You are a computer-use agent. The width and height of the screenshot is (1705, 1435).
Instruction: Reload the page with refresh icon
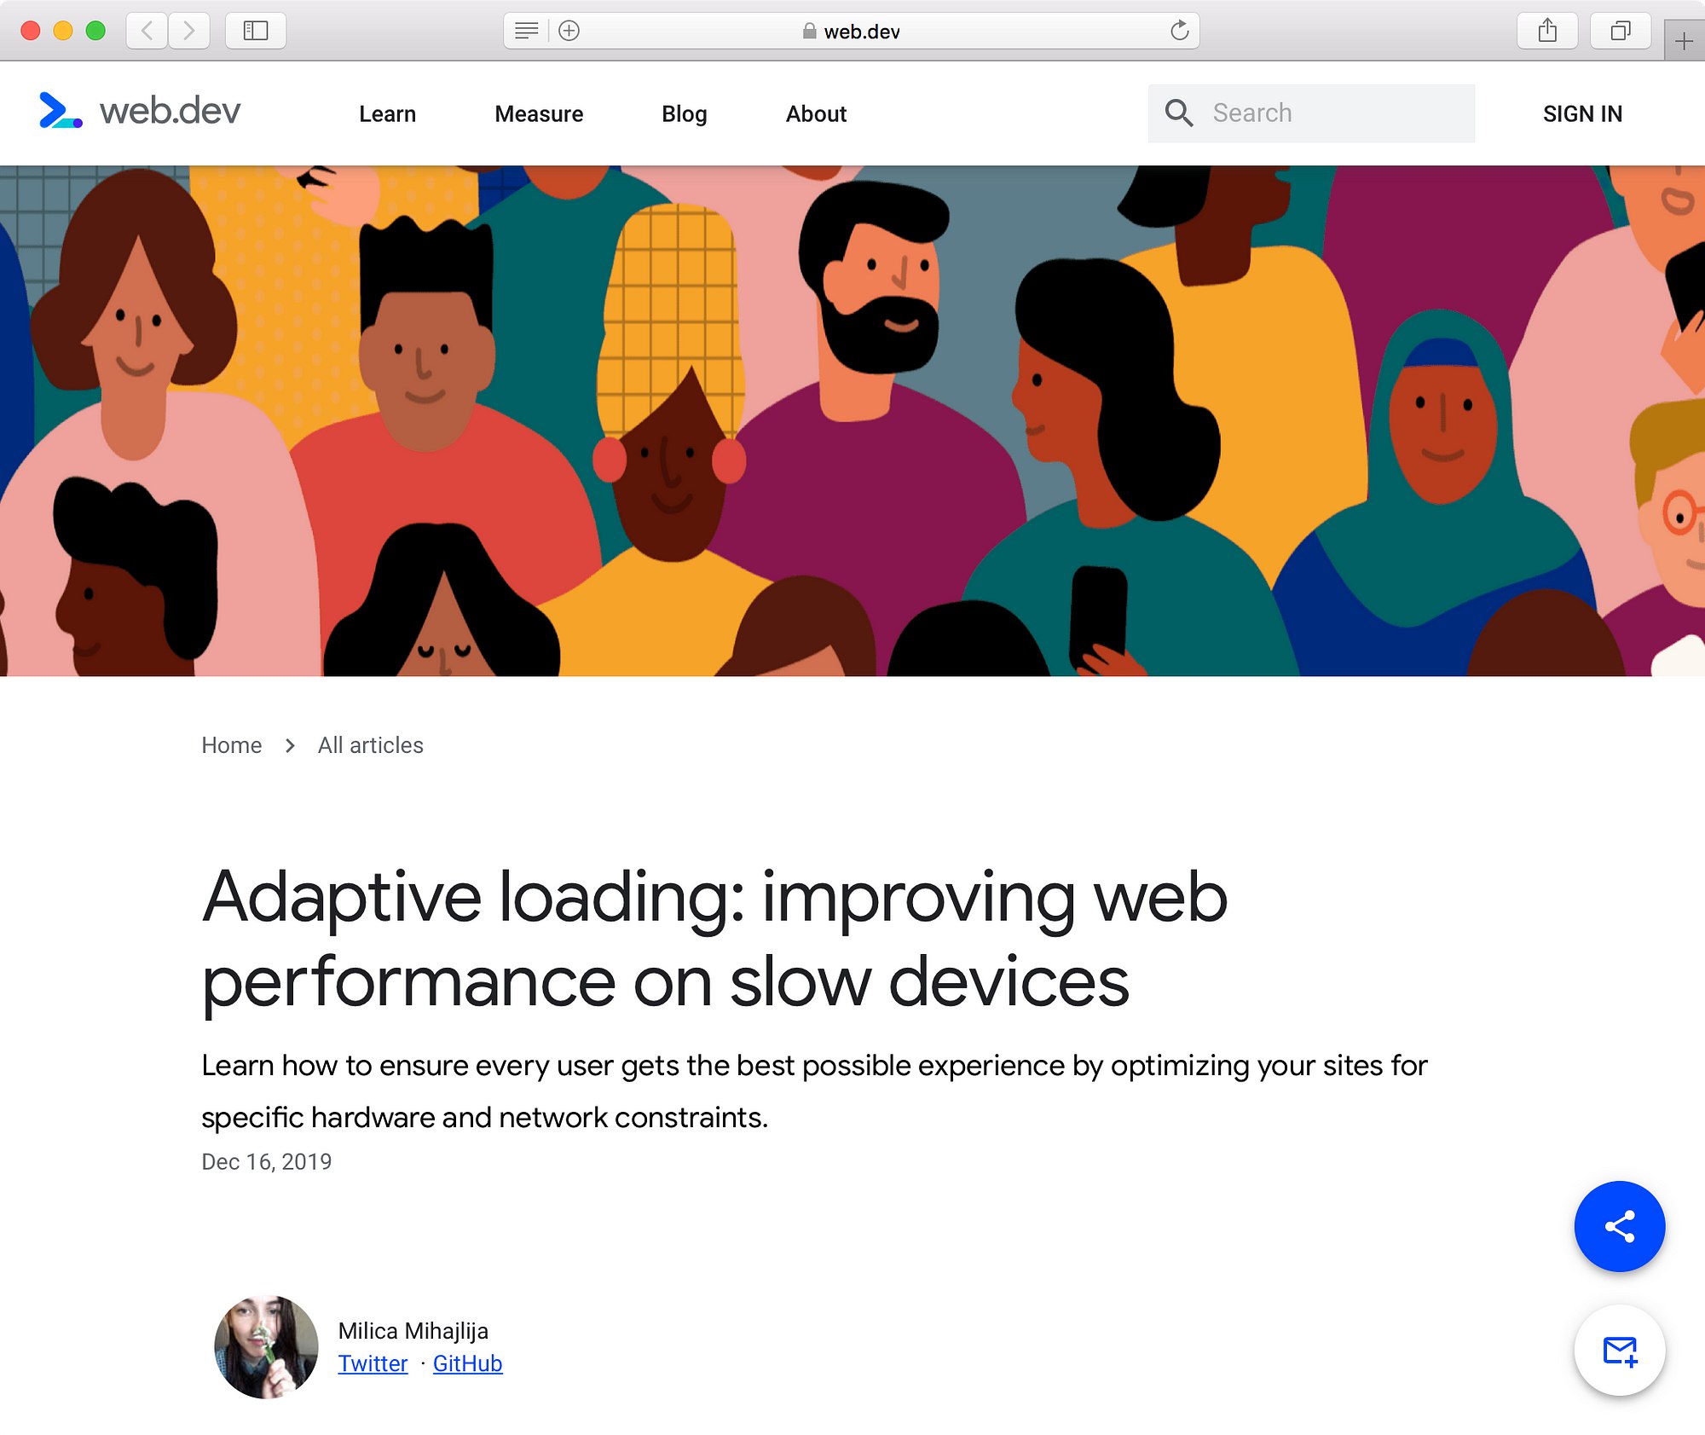1180,31
